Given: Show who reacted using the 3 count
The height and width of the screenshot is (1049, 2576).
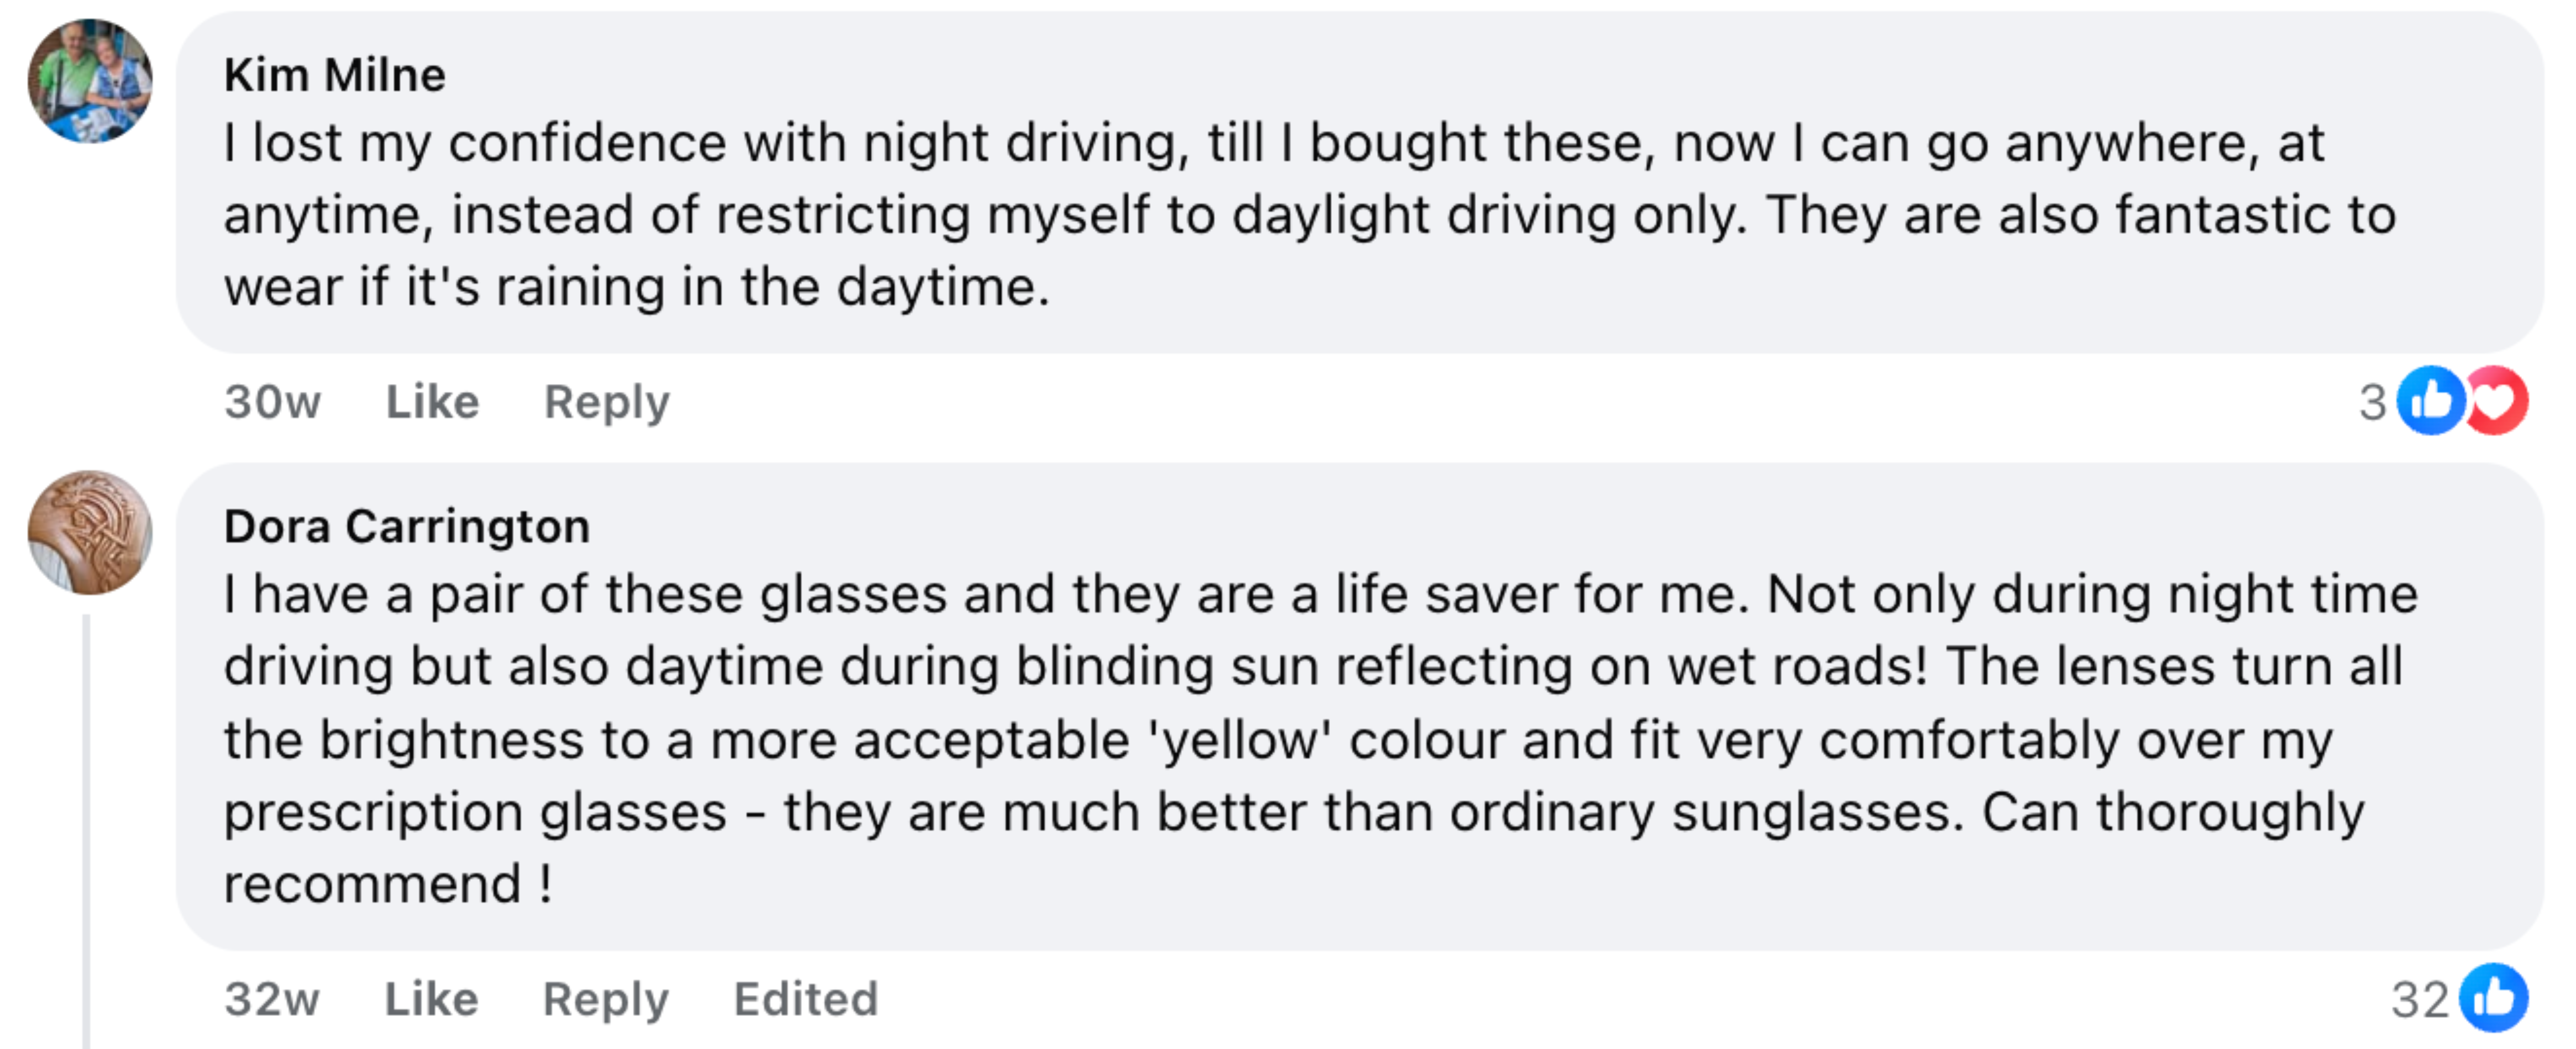Looking at the screenshot, I should (x=2372, y=403).
